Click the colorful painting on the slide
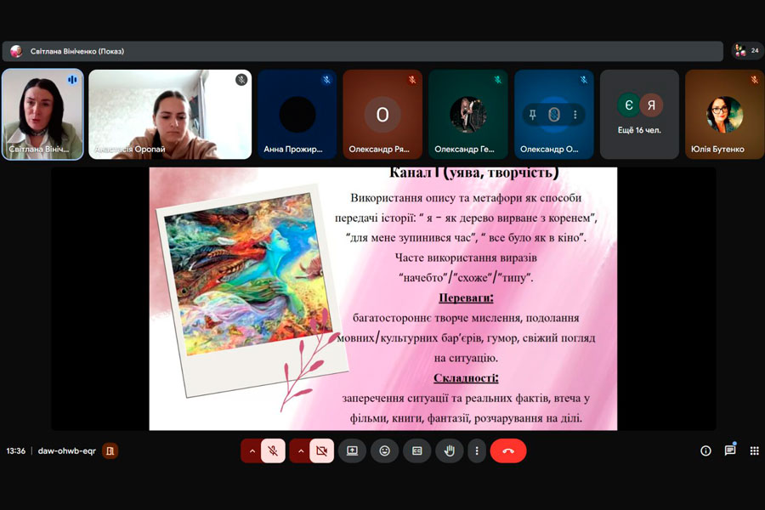The height and width of the screenshot is (510, 765). 249,275
